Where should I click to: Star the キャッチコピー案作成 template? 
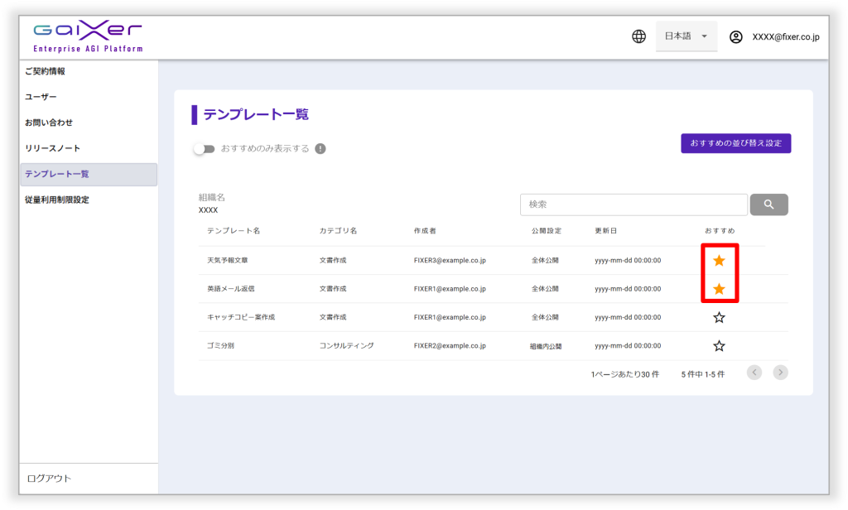[x=719, y=317]
